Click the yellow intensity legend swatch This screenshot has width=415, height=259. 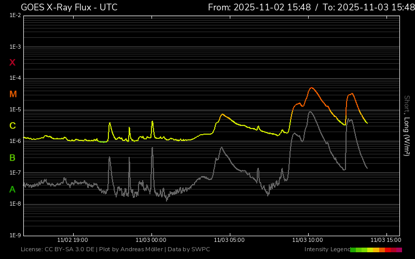pyautogui.click(x=370, y=250)
